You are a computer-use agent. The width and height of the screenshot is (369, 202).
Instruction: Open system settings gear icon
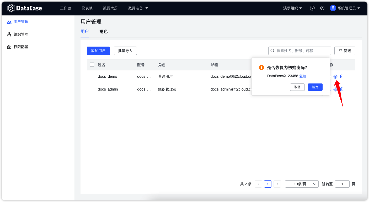[322, 8]
